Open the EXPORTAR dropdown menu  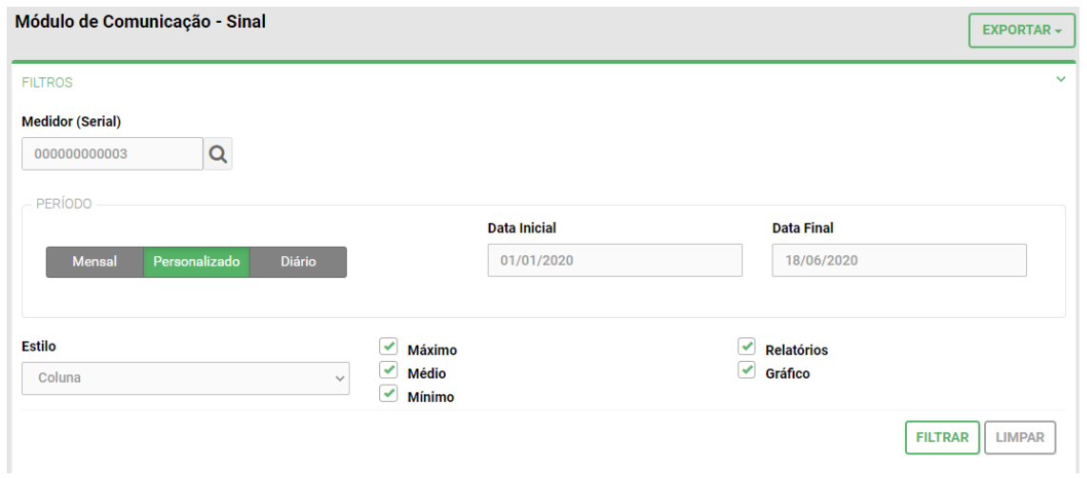[x=1021, y=30]
